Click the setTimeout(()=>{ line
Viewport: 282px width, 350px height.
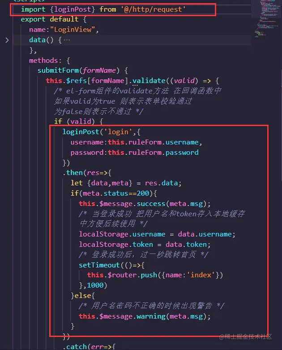tap(111, 265)
